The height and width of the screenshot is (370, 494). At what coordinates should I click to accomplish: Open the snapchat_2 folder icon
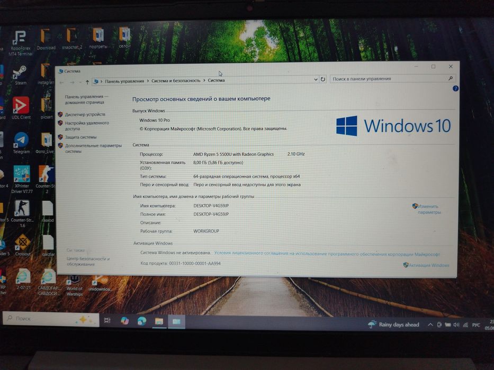[x=72, y=39]
